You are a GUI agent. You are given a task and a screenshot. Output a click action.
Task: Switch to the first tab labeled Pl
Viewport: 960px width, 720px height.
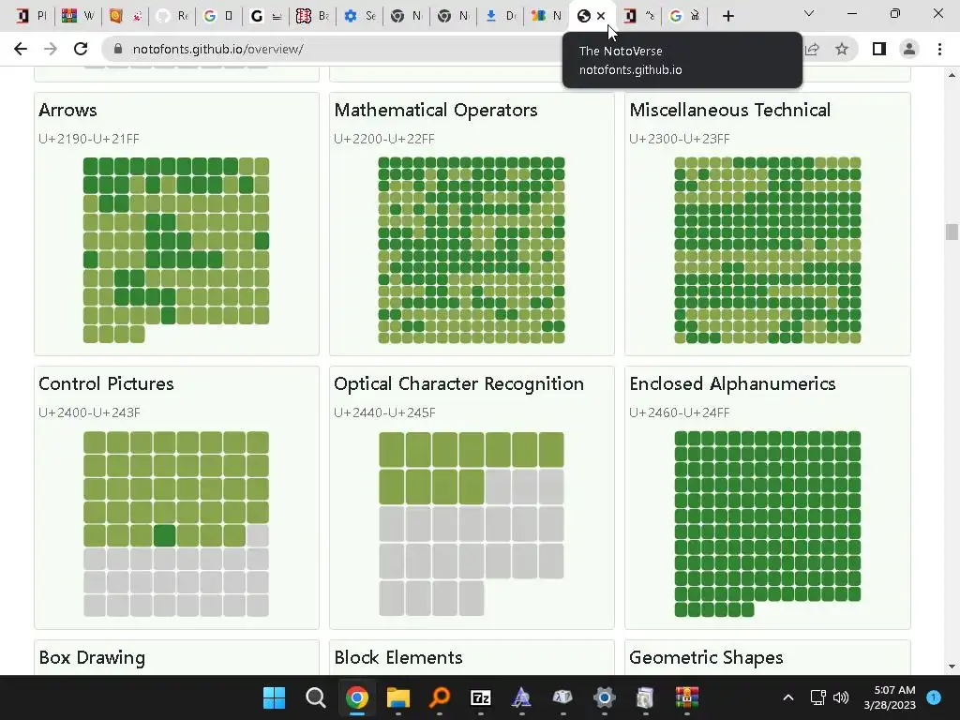[31, 16]
